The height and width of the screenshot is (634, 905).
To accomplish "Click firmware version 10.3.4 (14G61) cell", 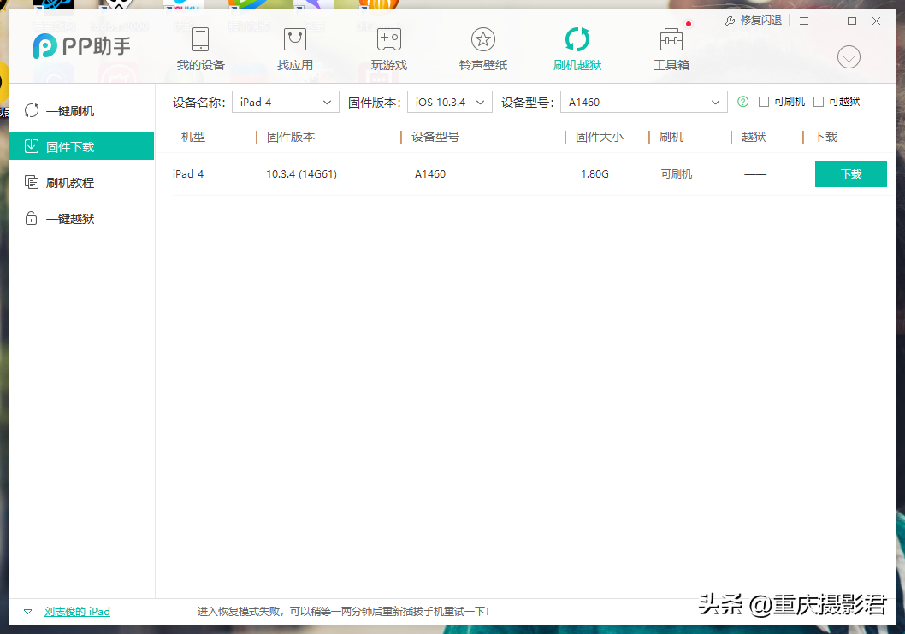I will pyautogui.click(x=301, y=174).
